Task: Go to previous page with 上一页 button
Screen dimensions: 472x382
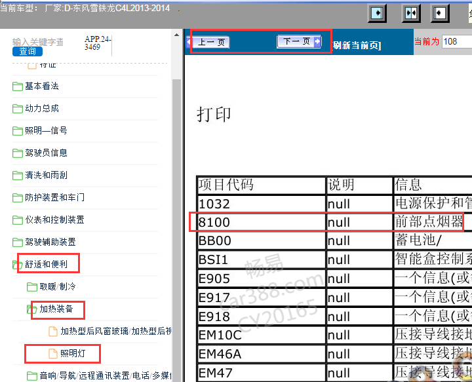Action: pos(208,42)
